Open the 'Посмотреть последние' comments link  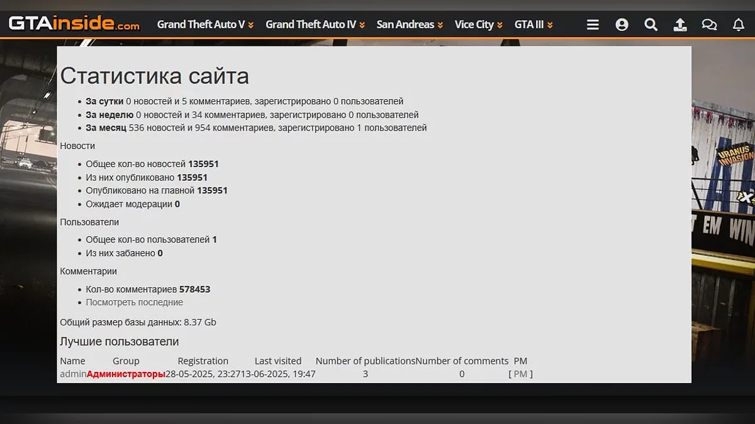pyautogui.click(x=134, y=302)
